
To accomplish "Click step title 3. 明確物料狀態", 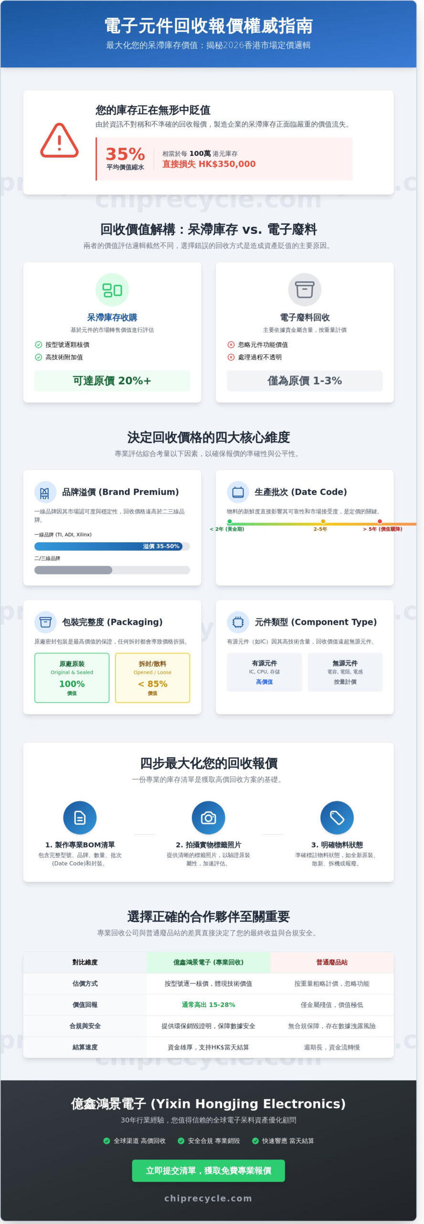I will tap(337, 845).
